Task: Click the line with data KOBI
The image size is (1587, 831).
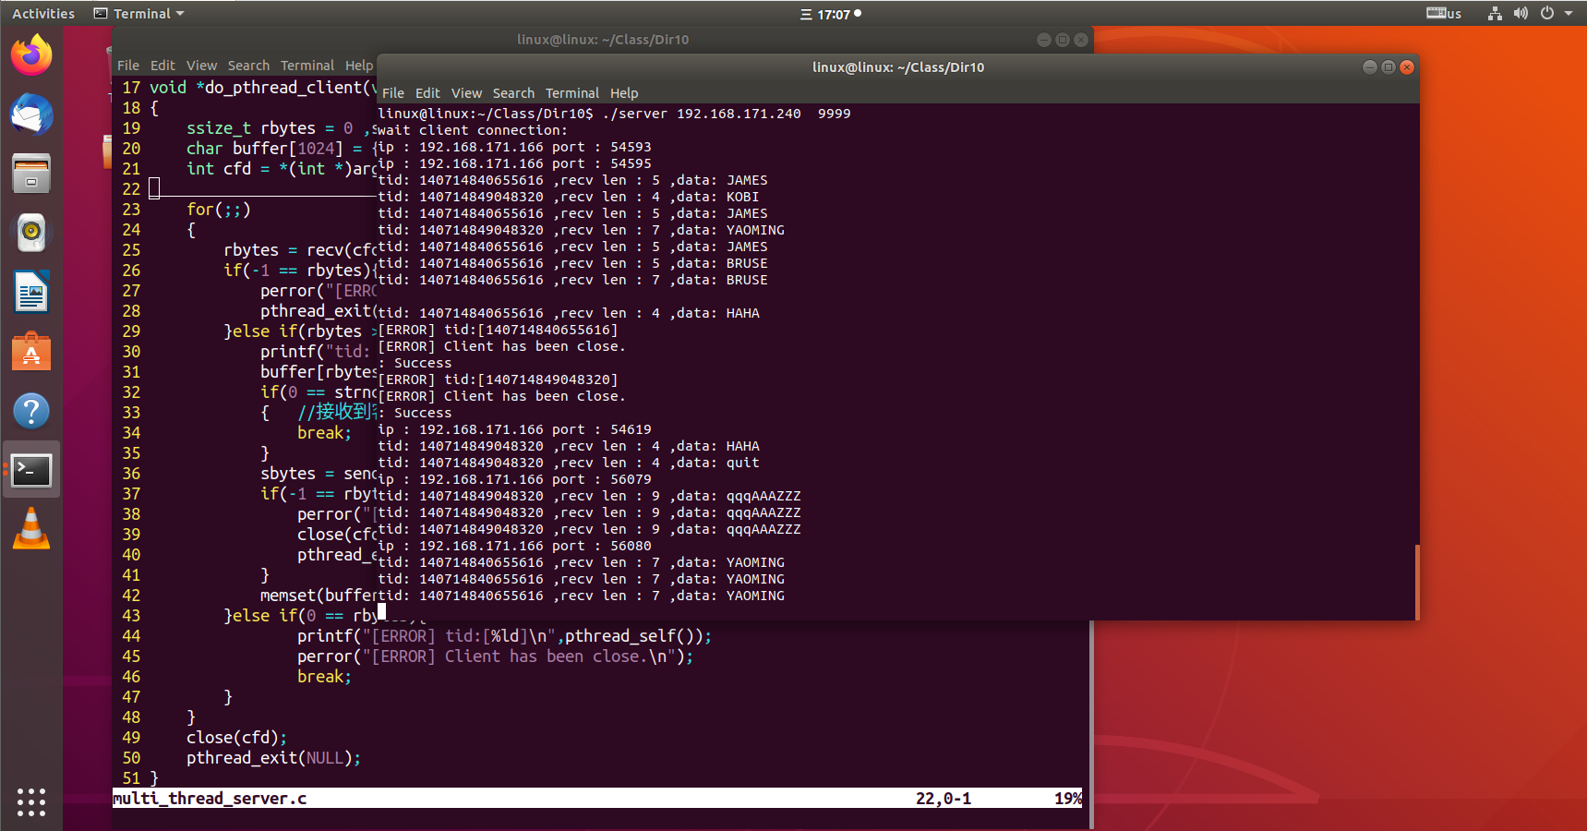Action: coord(569,197)
